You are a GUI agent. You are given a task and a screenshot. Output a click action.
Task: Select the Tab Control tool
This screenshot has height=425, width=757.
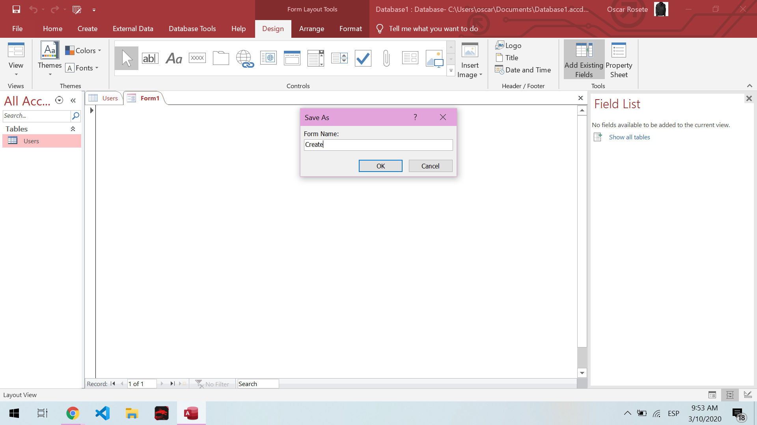pyautogui.click(x=221, y=58)
